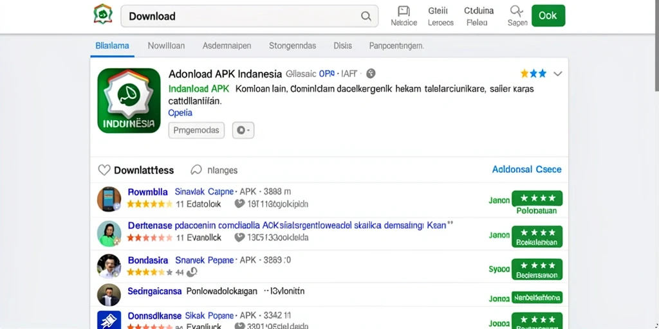
Task: Open the Aoldonsal Csece link
Action: (526, 170)
